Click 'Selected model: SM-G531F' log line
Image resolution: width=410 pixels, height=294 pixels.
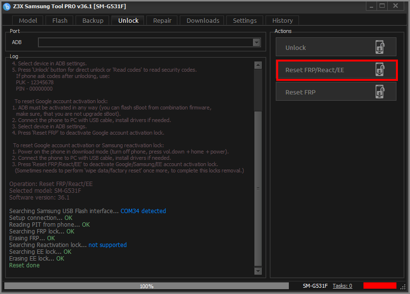[45, 190]
